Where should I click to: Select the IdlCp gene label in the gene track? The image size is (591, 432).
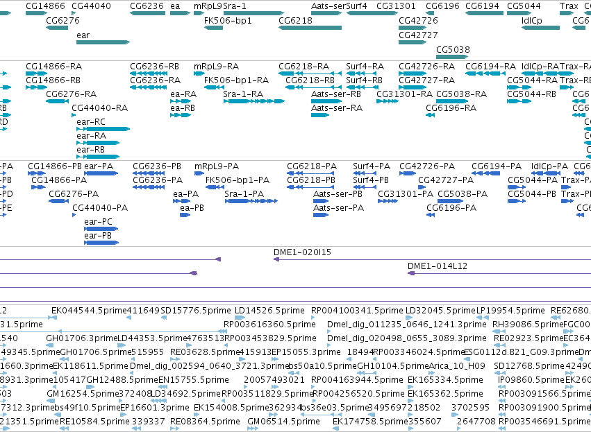tap(531, 20)
